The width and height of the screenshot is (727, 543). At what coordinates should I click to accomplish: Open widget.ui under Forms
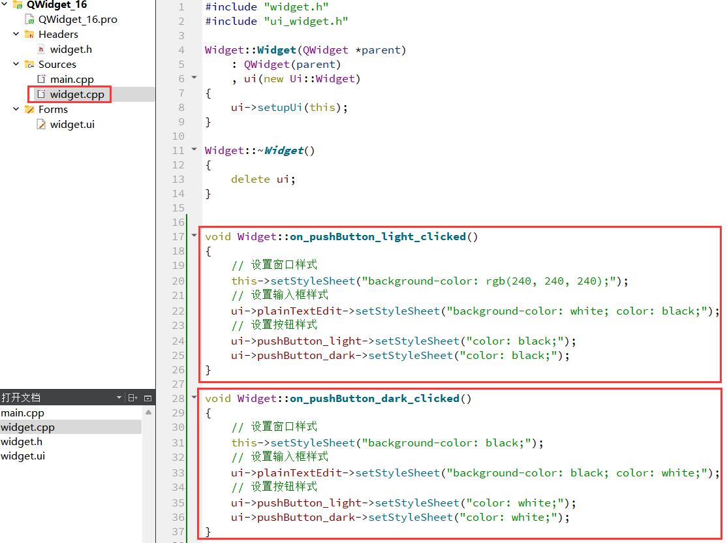point(72,124)
